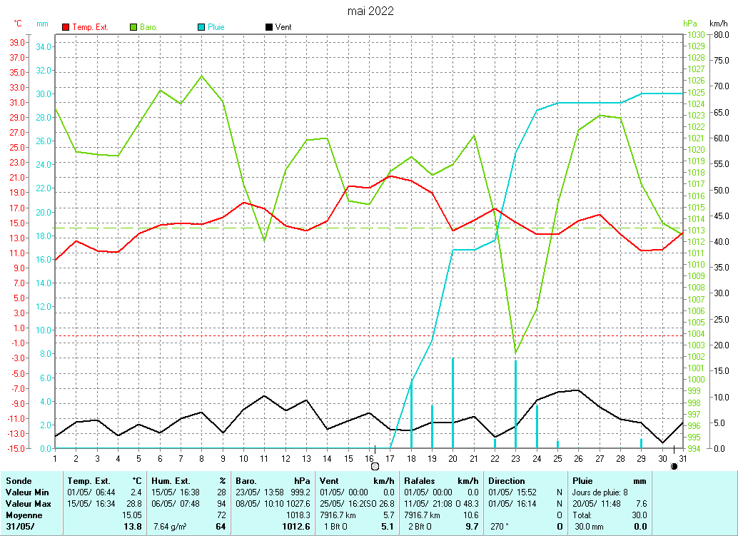
Task: Click the cyan Pluie legend swatch
Action: [201, 27]
